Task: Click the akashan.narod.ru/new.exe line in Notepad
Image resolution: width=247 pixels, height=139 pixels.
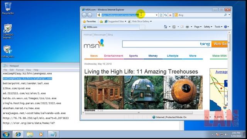Action: click(21, 108)
